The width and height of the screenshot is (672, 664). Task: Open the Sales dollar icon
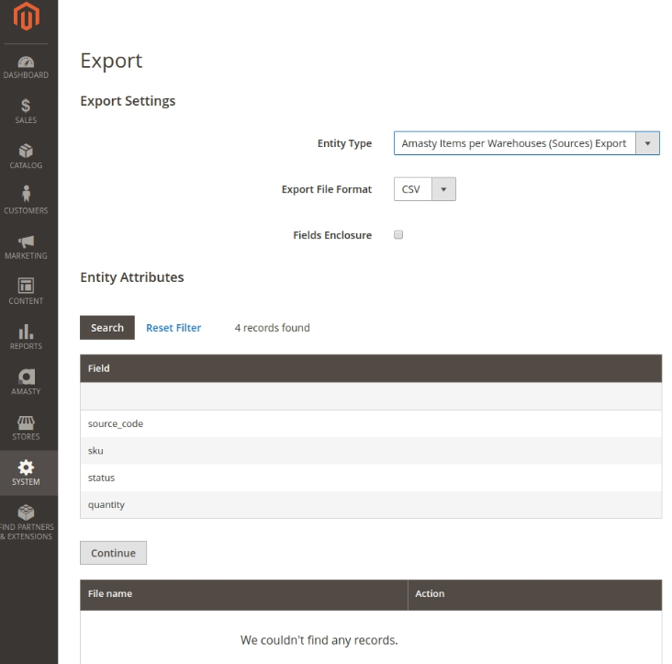tap(27, 107)
